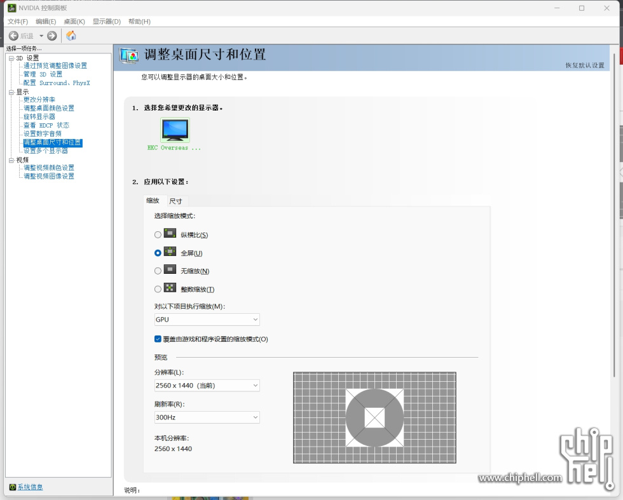This screenshot has height=500, width=623.
Task: Click the right panel vertical scrollbar
Action: [614, 215]
